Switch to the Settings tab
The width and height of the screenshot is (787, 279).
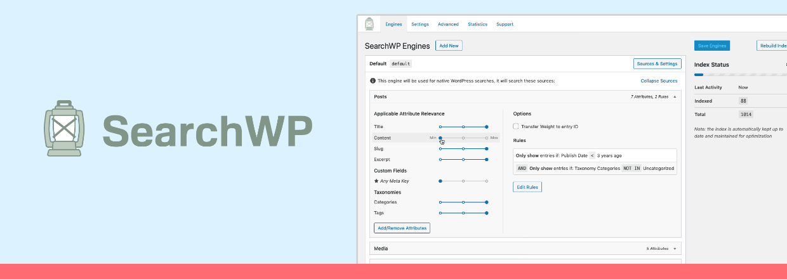[420, 24]
